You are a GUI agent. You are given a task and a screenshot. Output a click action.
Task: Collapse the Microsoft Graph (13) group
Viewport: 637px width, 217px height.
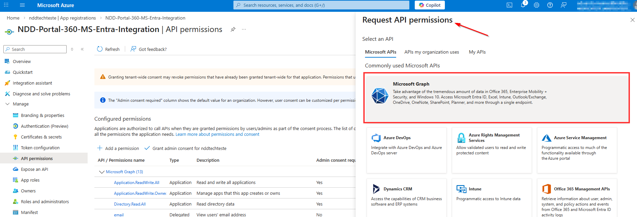(101, 172)
